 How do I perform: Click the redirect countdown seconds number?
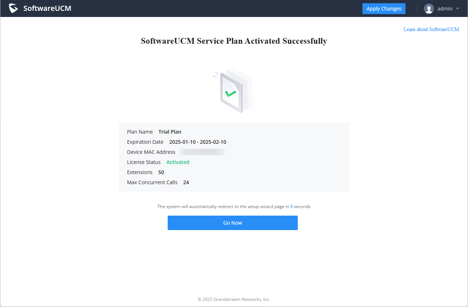click(292, 207)
